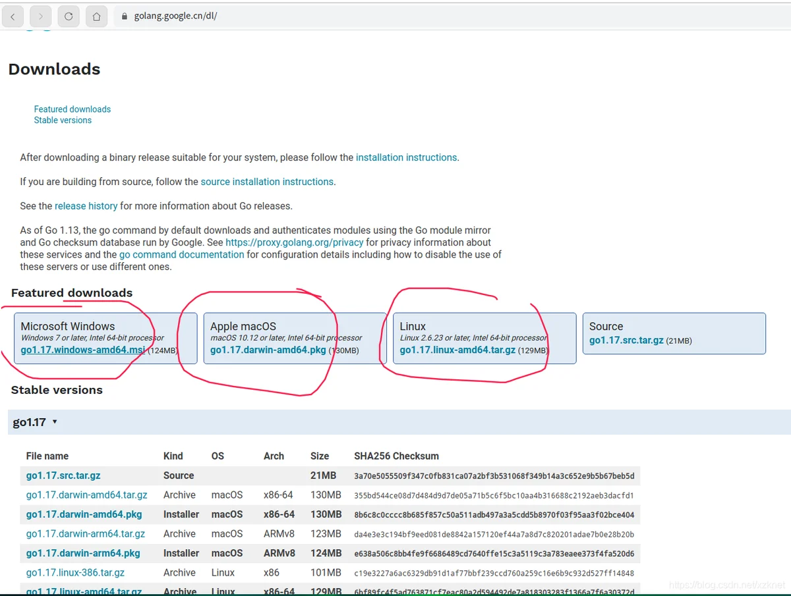Open the go command documentation link

click(x=182, y=255)
